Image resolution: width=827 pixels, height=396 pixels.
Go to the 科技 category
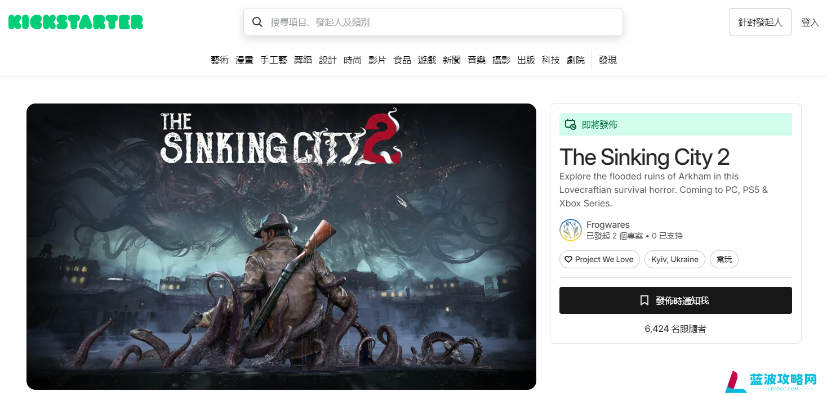coord(551,60)
